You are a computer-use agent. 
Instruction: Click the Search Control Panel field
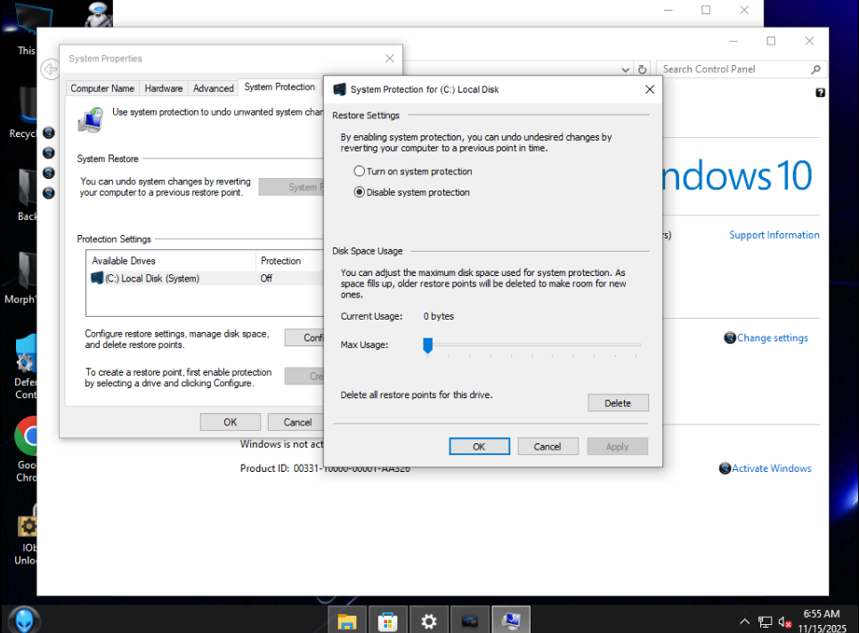click(x=733, y=69)
